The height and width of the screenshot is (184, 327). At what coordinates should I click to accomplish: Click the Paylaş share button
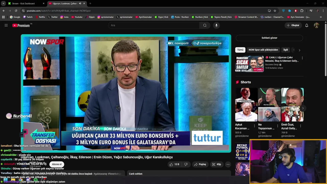tap(200, 164)
